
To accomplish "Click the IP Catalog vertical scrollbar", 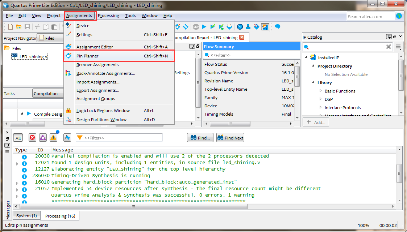I will click(401, 75).
